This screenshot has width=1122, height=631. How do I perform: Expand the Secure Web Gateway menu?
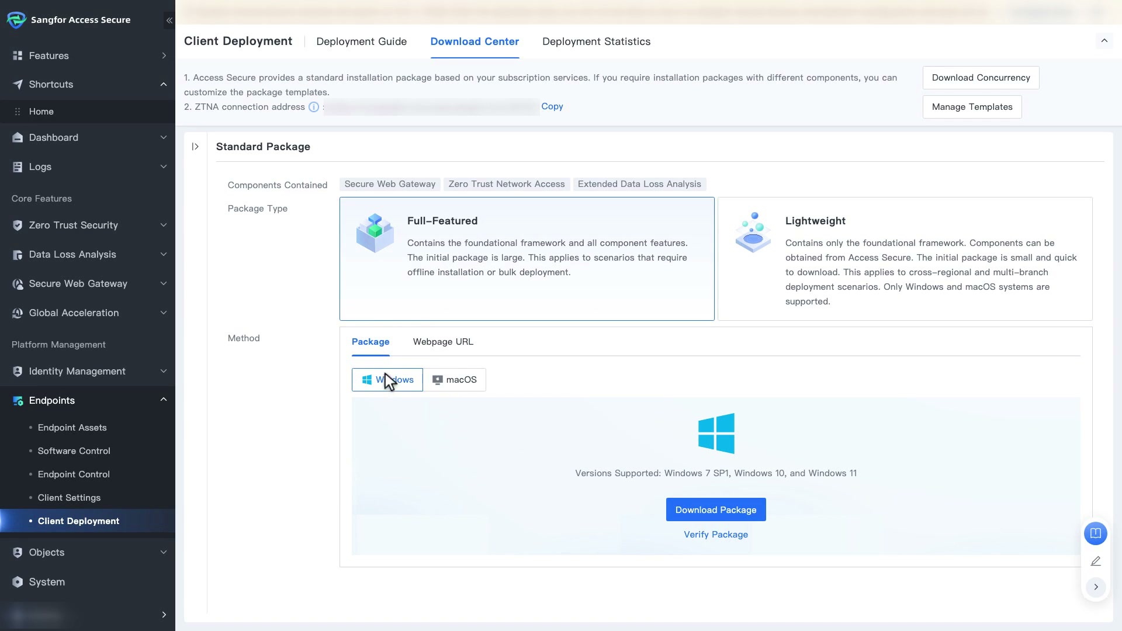[164, 283]
